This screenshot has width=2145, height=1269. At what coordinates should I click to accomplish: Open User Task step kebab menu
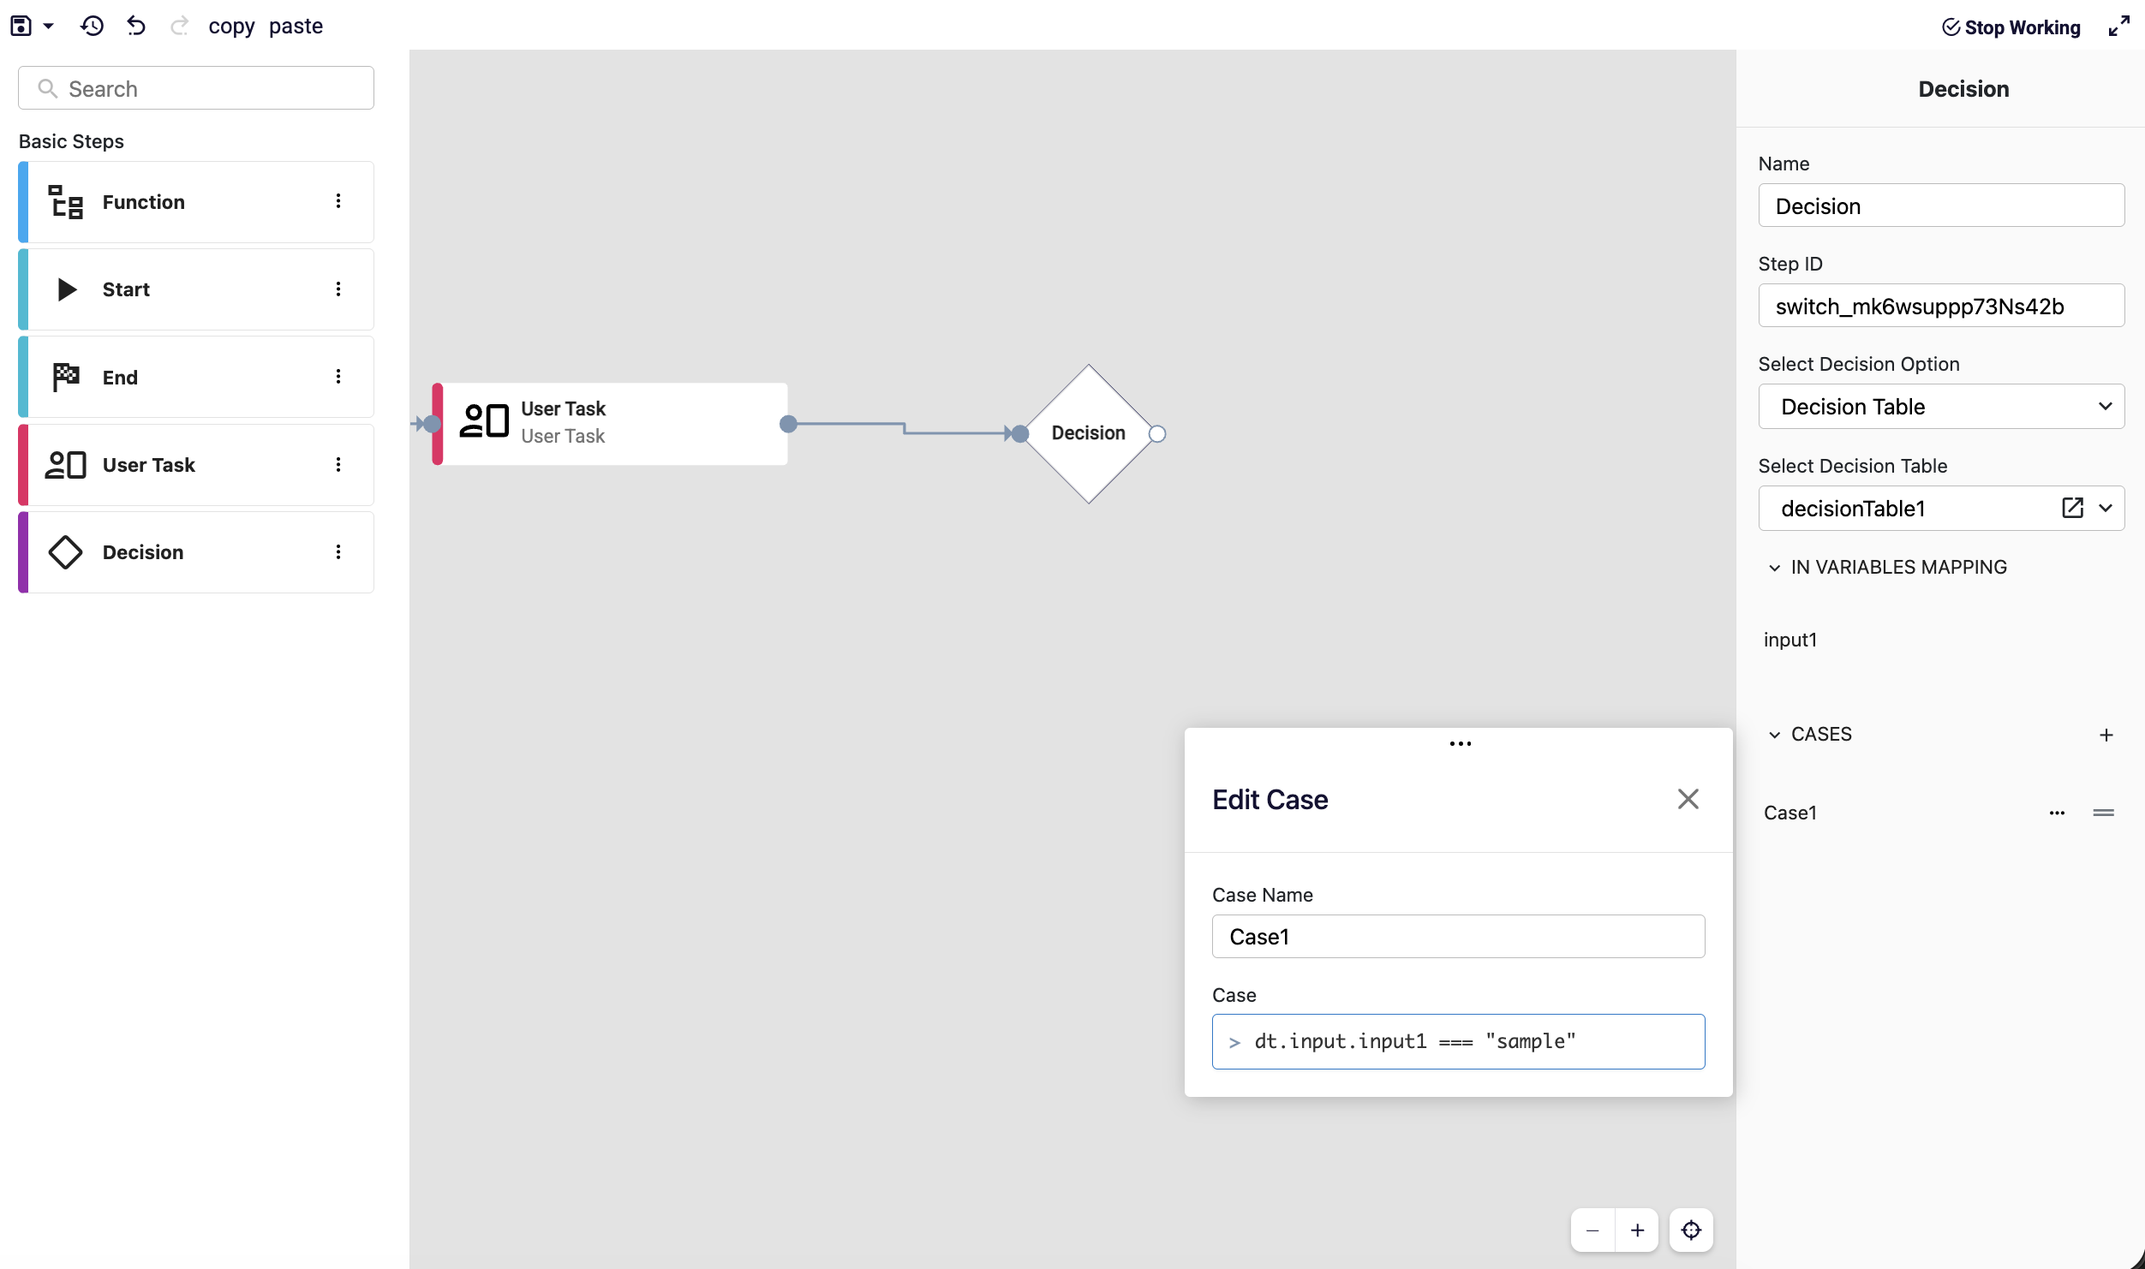338,464
